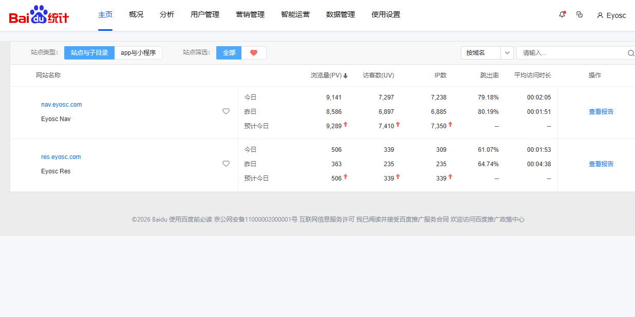Open the 概况 menu
The image size is (635, 317).
pyautogui.click(x=136, y=14)
